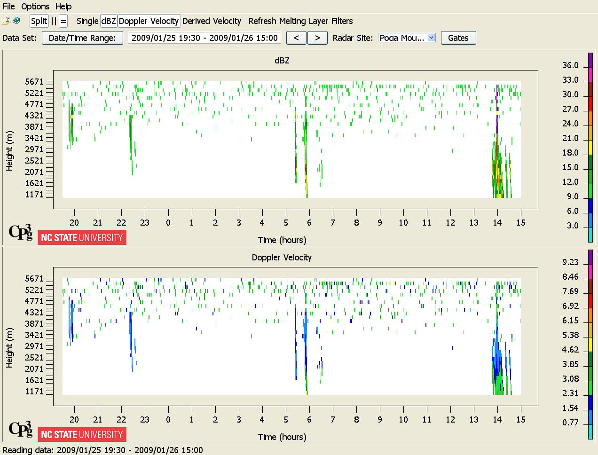Click the NC State University logo under dBZ plot

[82, 238]
